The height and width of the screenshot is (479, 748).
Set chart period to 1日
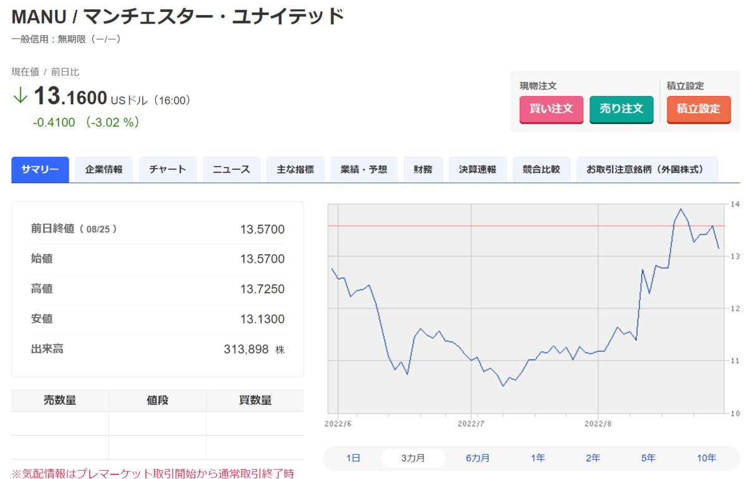pyautogui.click(x=353, y=458)
